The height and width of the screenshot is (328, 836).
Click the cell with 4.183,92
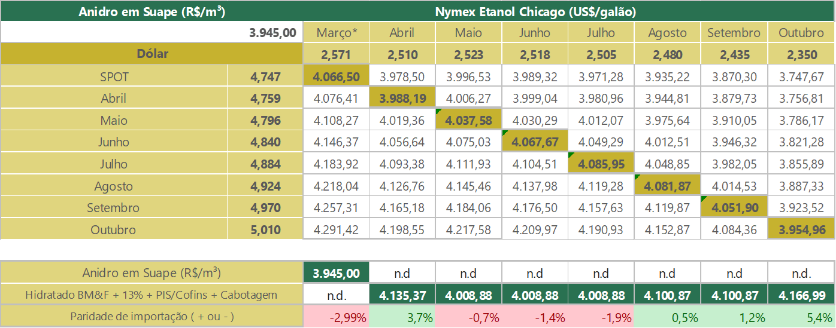click(x=336, y=164)
